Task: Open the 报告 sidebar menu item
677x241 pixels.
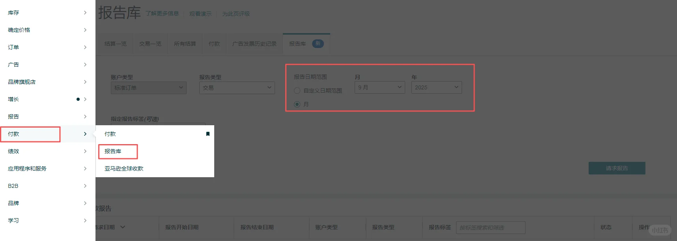Action: (x=48, y=117)
